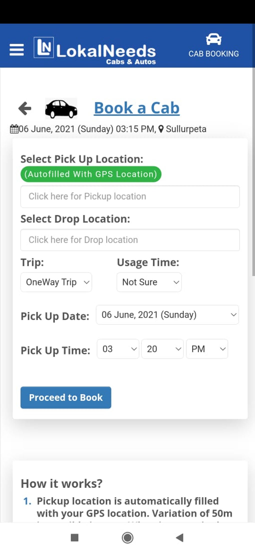Tap the calendar icon beside date
The width and height of the screenshot is (255, 553).
14,129
